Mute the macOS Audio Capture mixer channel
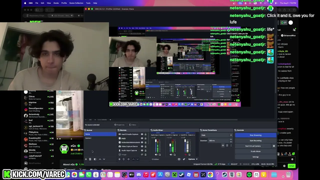The width and height of the screenshot is (320, 180). point(171,154)
